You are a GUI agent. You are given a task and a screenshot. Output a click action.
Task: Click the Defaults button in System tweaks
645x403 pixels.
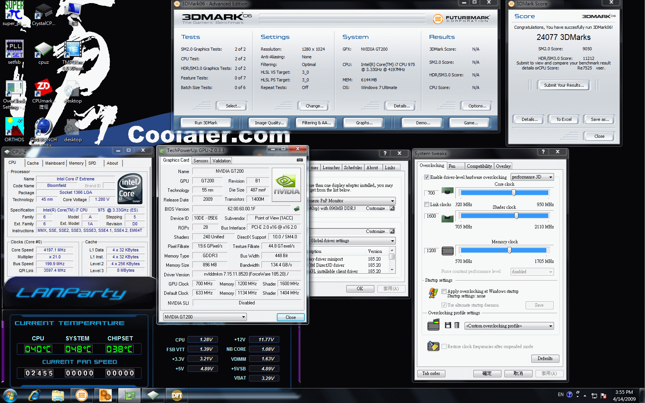[x=545, y=358]
